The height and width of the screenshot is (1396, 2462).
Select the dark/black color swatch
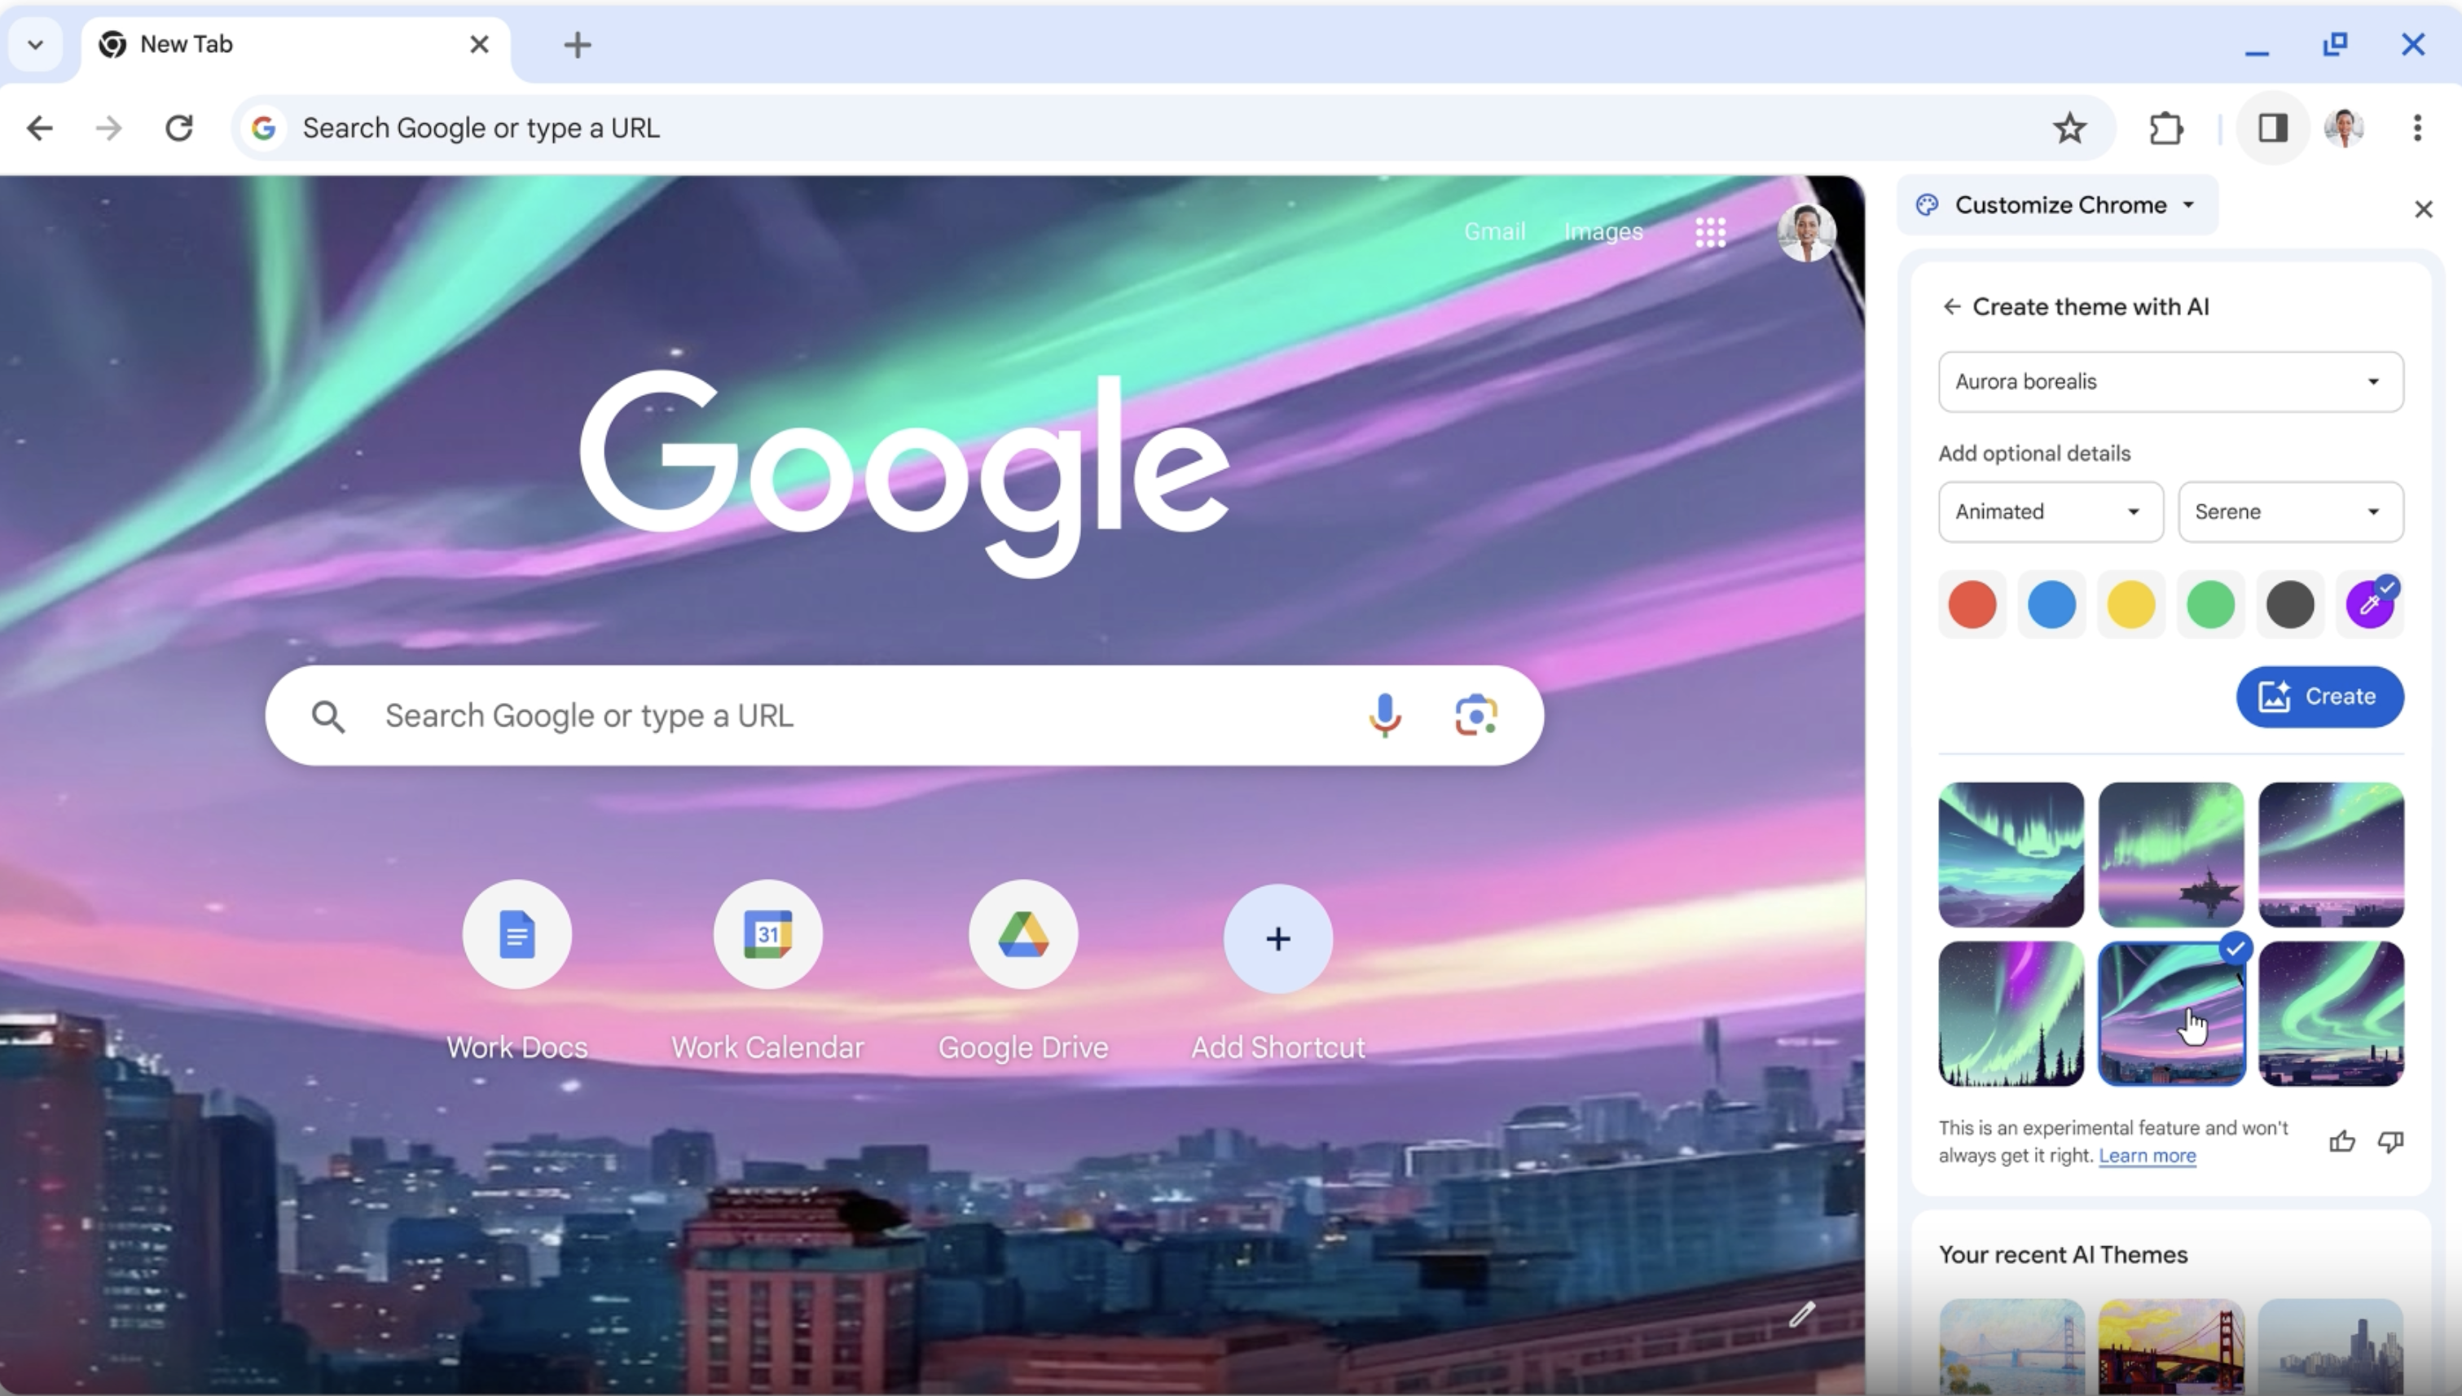pyautogui.click(x=2289, y=604)
